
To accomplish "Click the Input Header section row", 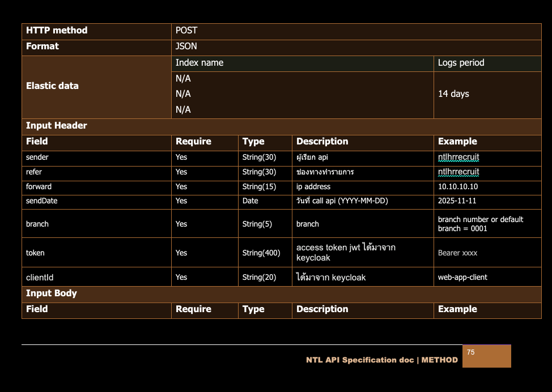I will [x=57, y=126].
